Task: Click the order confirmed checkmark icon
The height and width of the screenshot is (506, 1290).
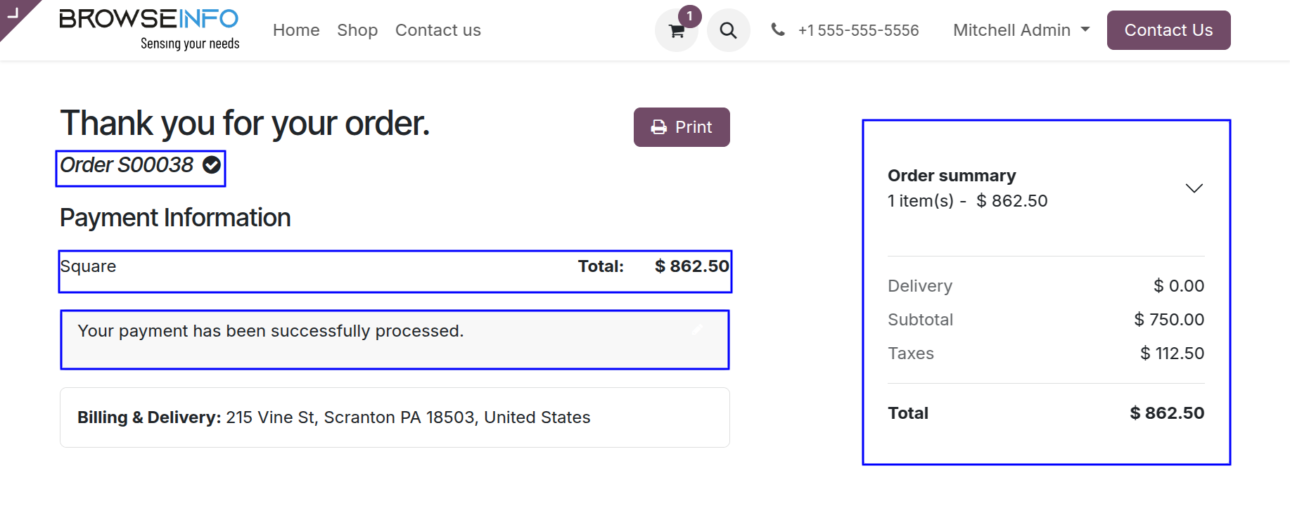Action: click(x=212, y=164)
